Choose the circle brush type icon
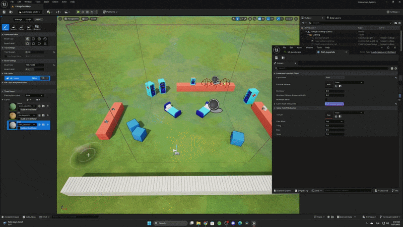Image resolution: width=403 pixels, height=227 pixels. pyautogui.click(x=28, y=39)
